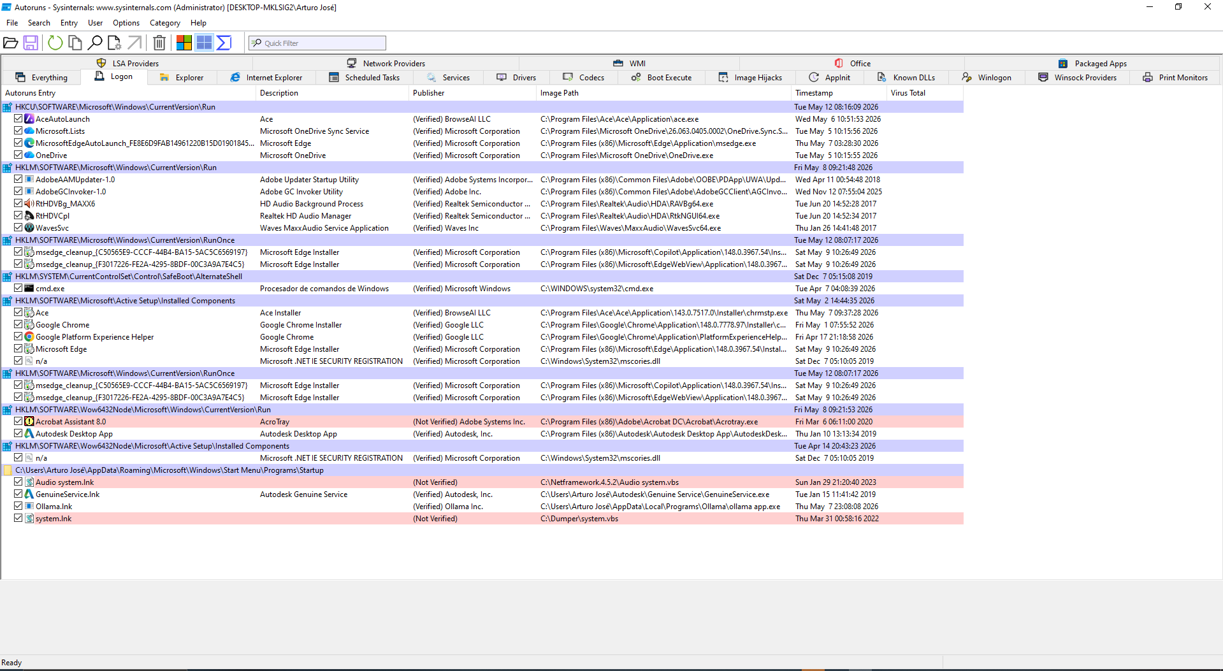This screenshot has height=671, width=1223.
Task: Select the C:\Dumper\system.vbs image path
Action: [579, 518]
